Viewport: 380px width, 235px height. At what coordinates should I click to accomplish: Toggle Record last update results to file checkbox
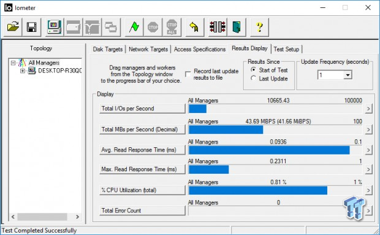pyautogui.click(x=188, y=74)
